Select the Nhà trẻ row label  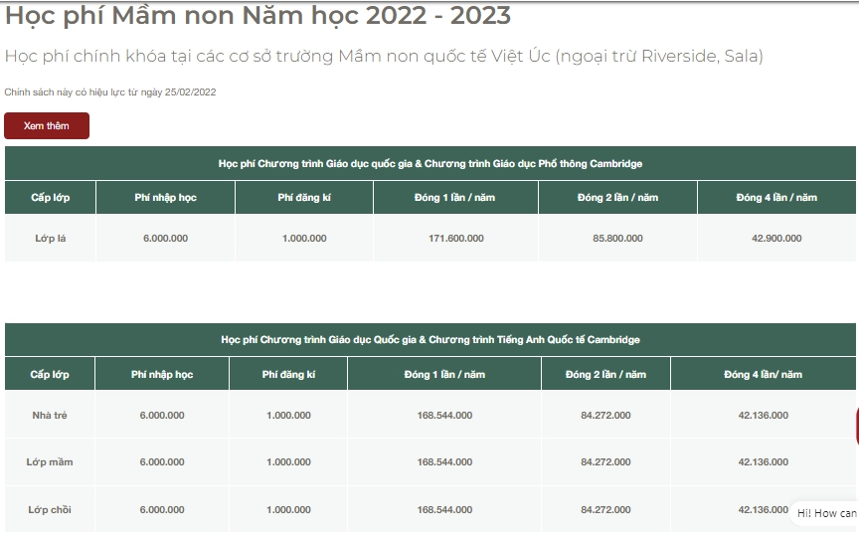point(50,415)
